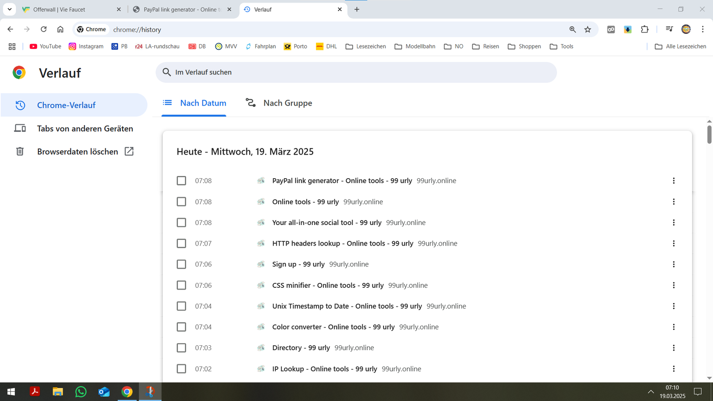The width and height of the screenshot is (713, 401).
Task: Open the DB bookmark
Action: click(x=197, y=46)
